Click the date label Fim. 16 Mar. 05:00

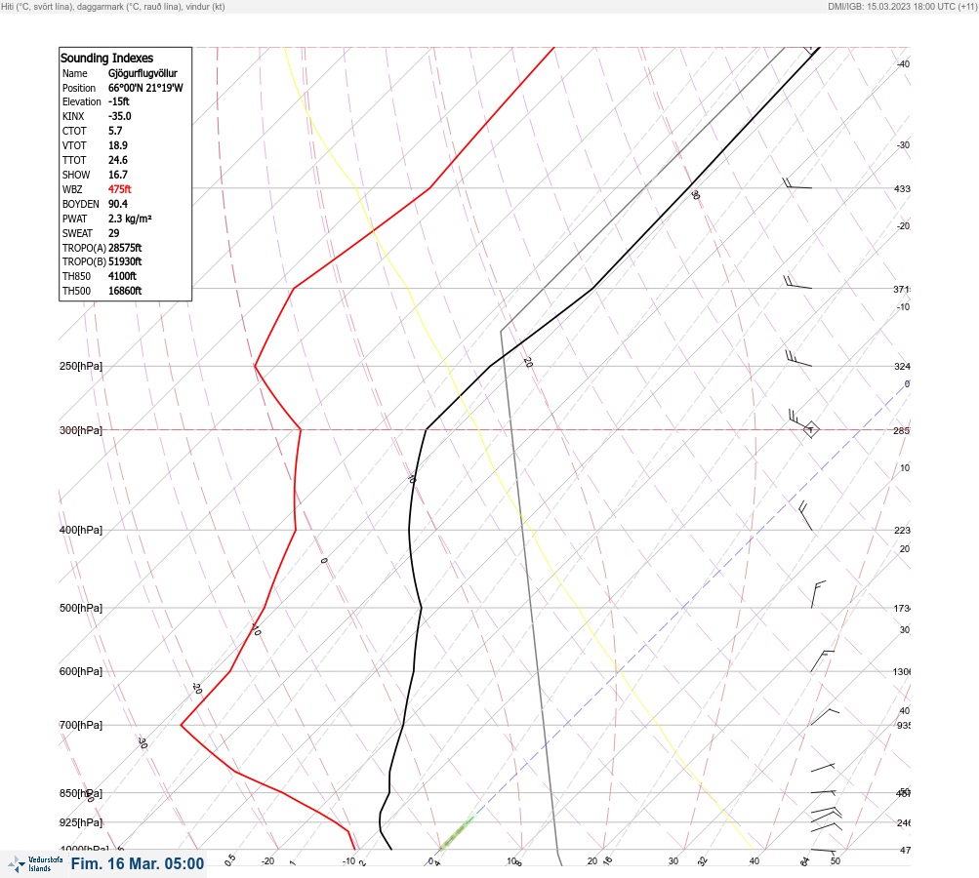click(138, 863)
